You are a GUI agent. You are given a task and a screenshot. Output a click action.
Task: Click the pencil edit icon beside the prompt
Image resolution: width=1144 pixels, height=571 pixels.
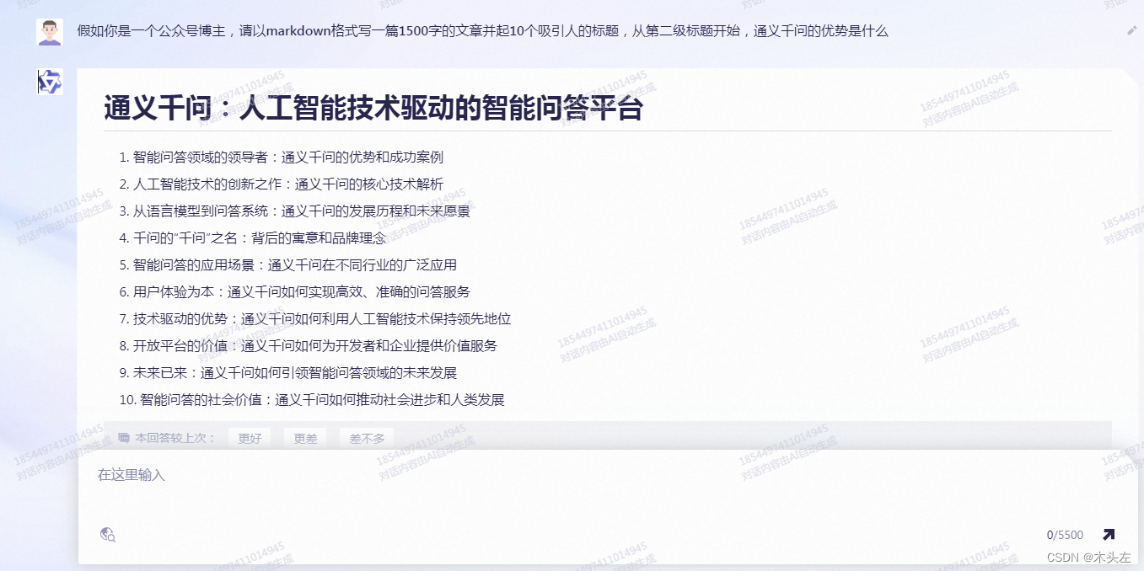[x=1131, y=30]
